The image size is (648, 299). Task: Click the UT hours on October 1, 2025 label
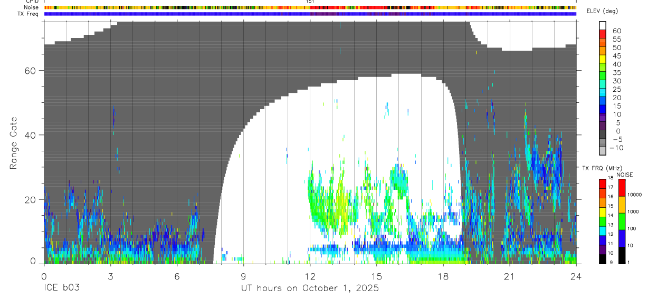310,288
